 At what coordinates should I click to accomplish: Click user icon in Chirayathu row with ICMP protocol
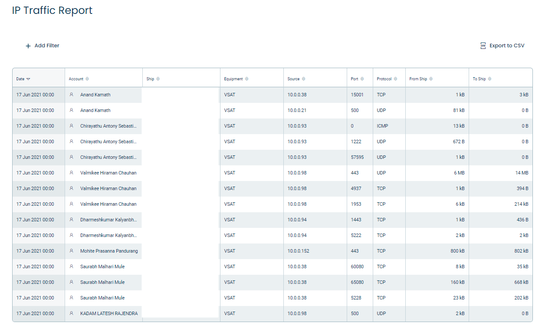coord(72,126)
